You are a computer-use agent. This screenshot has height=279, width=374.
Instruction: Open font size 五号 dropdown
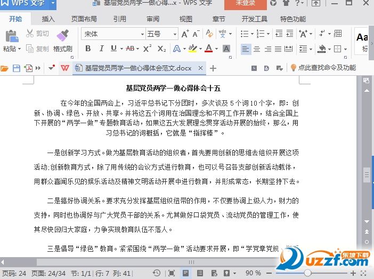tap(175, 34)
